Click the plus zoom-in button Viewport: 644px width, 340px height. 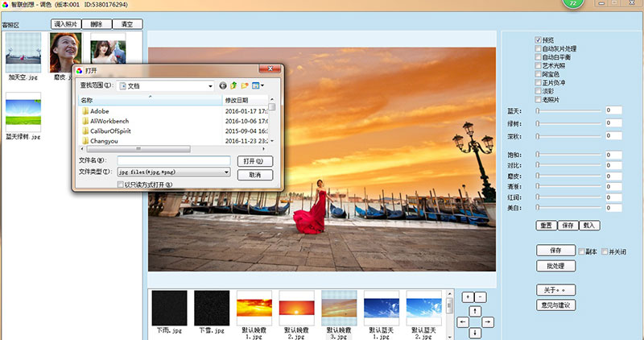[x=468, y=296]
